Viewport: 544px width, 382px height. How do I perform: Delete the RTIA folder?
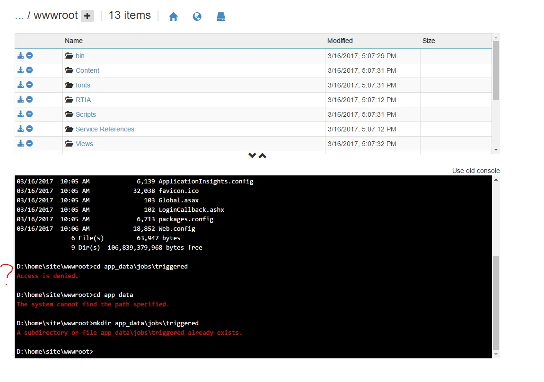[x=29, y=99]
